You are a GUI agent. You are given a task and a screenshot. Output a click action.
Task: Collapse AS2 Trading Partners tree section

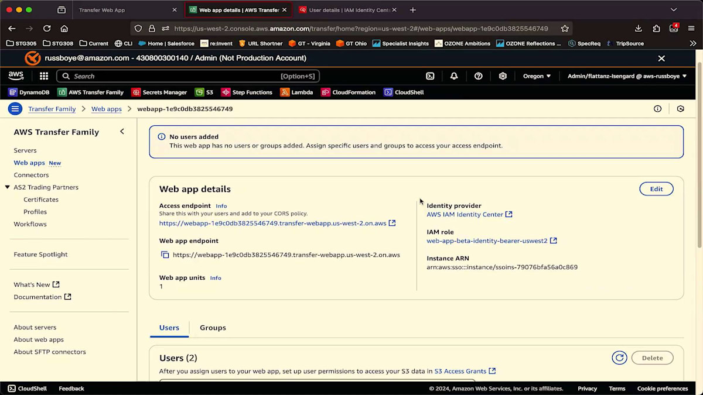(x=8, y=187)
